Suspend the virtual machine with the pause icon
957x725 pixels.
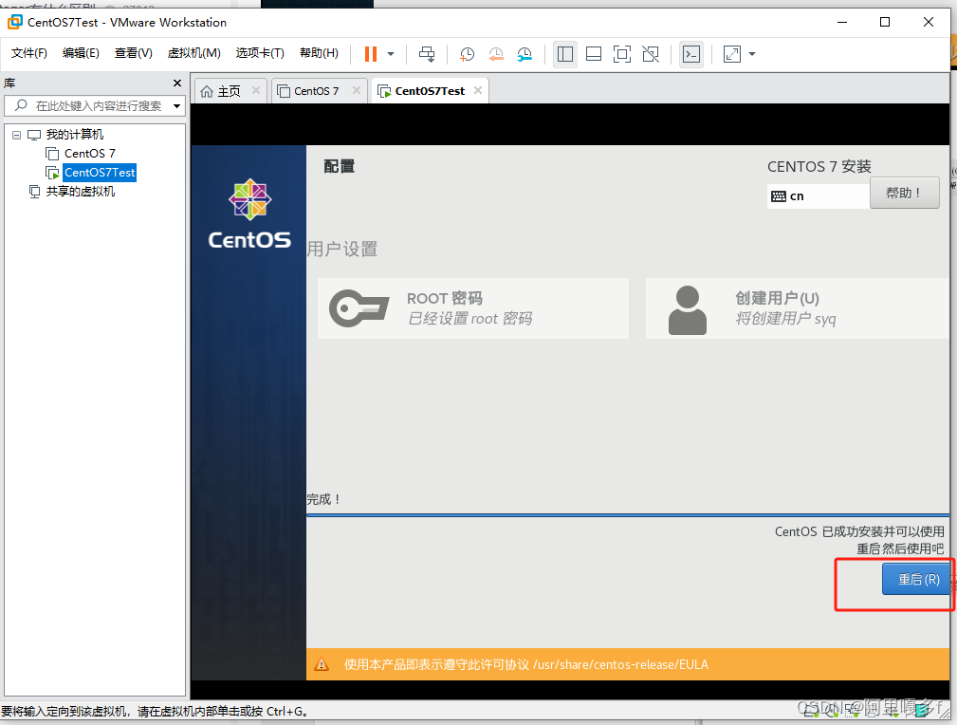click(x=370, y=54)
